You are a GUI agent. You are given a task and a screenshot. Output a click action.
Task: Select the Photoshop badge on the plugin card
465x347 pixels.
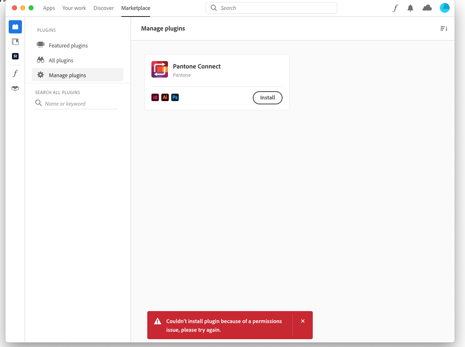tap(175, 97)
